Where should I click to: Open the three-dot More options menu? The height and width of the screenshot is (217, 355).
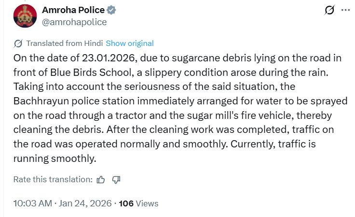point(345,10)
